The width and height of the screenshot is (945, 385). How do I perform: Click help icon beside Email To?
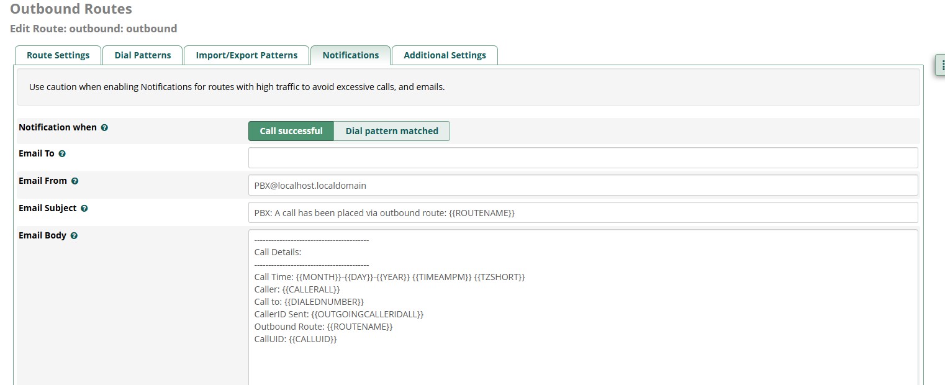[x=62, y=154]
